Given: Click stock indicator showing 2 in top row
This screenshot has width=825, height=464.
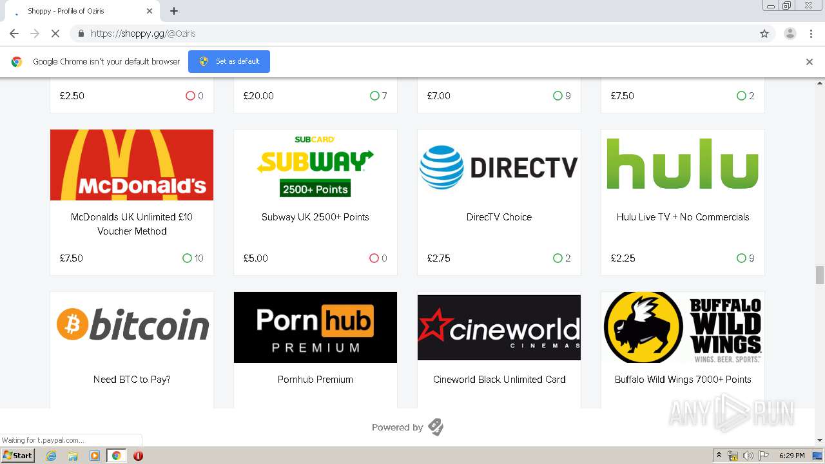Looking at the screenshot, I should pyautogui.click(x=746, y=96).
